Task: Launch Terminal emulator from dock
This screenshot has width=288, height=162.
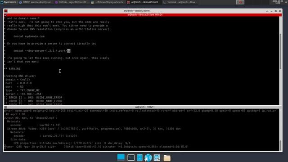Action: pyautogui.click(x=131, y=157)
